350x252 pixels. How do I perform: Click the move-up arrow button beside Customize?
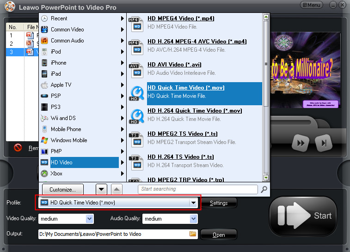[x=117, y=189]
